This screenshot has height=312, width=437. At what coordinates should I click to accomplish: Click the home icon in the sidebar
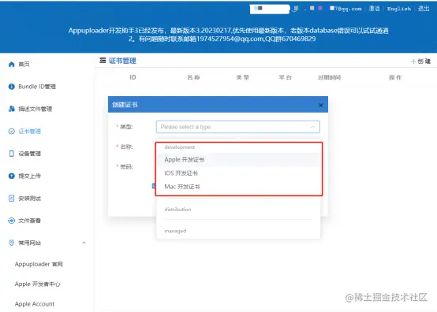[x=11, y=65]
